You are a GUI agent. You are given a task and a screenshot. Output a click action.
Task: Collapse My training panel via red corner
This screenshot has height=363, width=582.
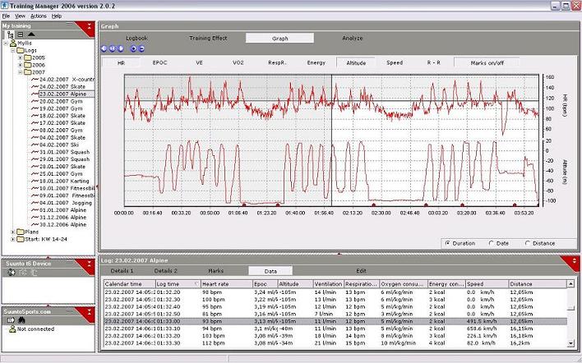point(89,26)
